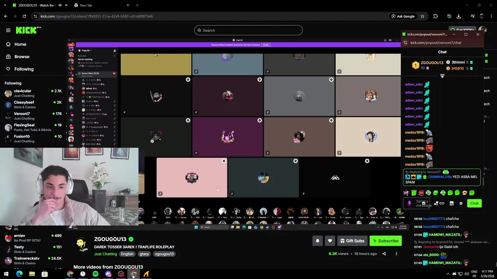The width and height of the screenshot is (497, 279).
Task: Open the clock app in the taskbar
Action: pyautogui.click(x=83, y=274)
